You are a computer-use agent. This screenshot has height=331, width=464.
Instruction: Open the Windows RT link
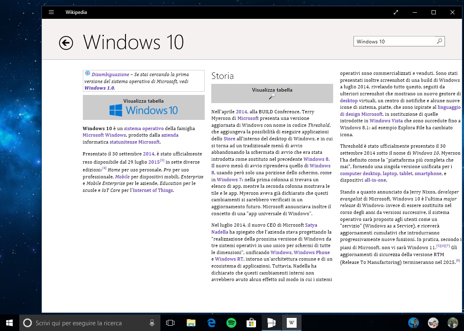coord(229,259)
